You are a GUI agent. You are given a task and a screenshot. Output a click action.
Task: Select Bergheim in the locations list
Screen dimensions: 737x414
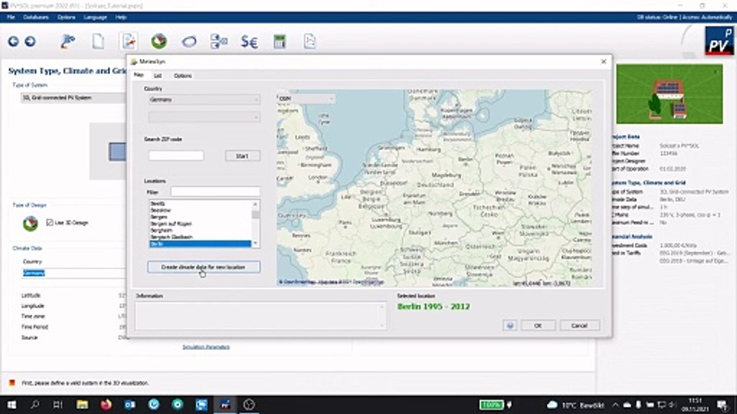(200, 230)
